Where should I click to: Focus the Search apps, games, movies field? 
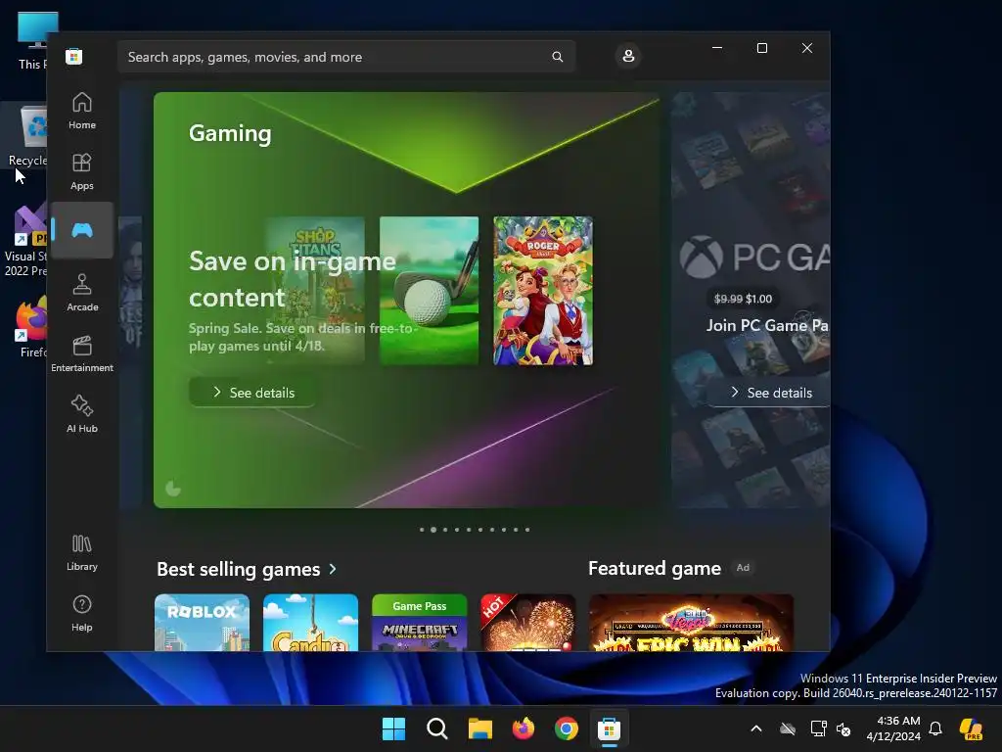point(346,57)
